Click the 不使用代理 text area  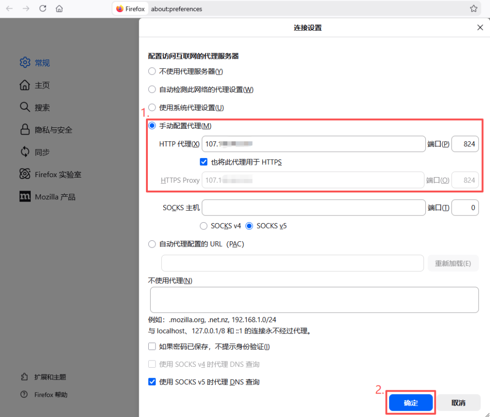tap(314, 300)
